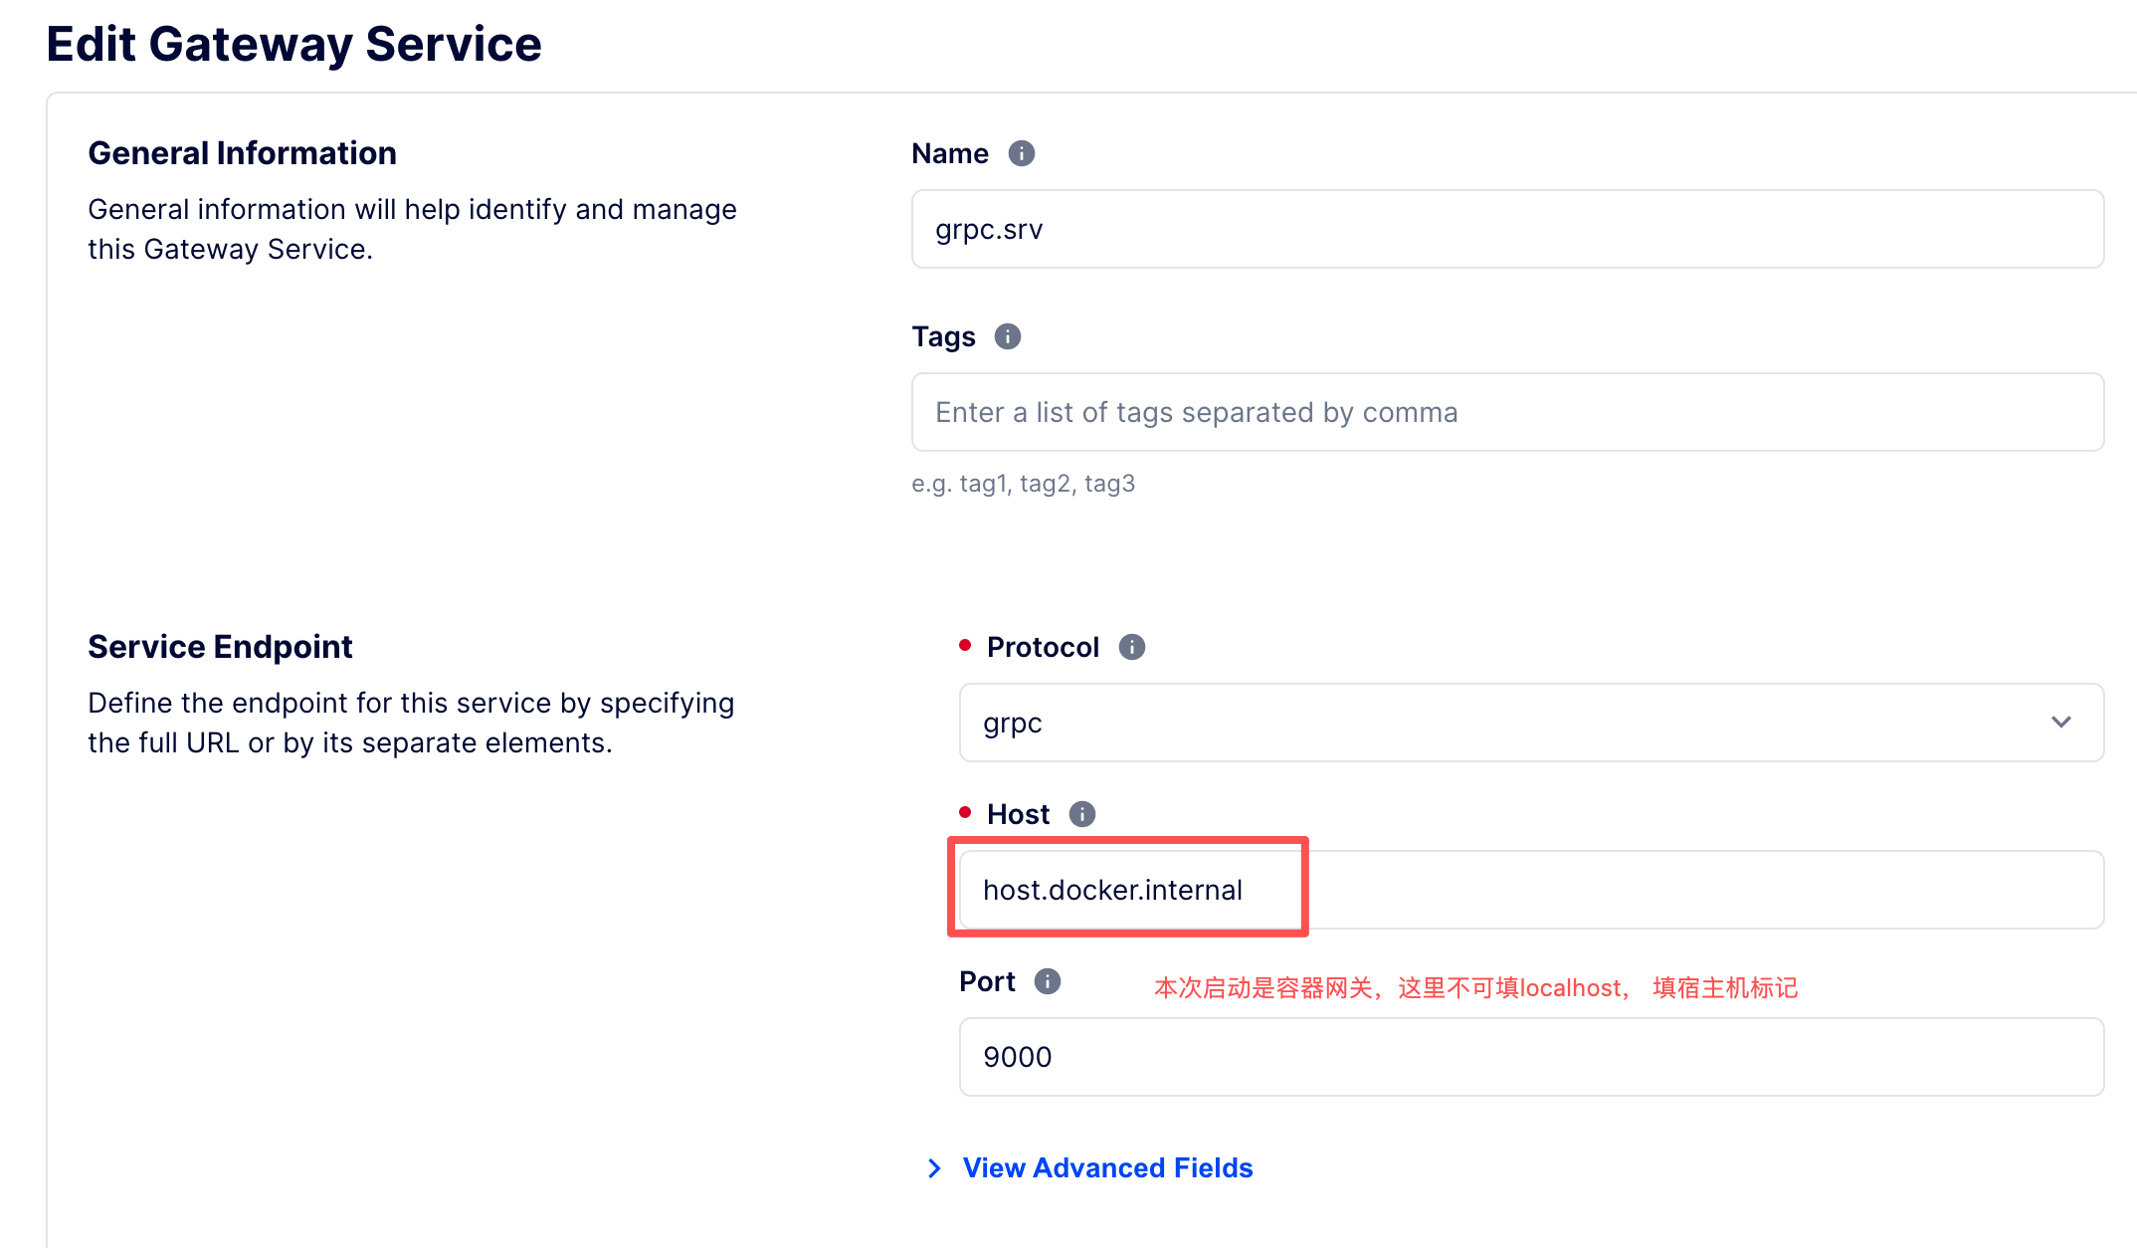Click the Name field label

click(x=949, y=153)
